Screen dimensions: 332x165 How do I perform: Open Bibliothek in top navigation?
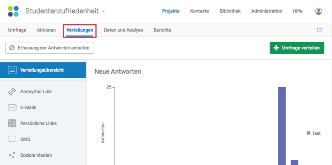230,11
